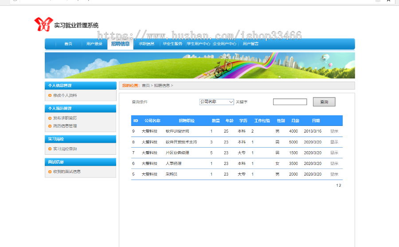The width and height of the screenshot is (399, 247).
Task: Click 软件开发技术支持 job title cell
Action: pos(181,142)
